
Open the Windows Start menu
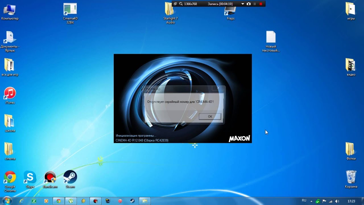click(x=7, y=201)
